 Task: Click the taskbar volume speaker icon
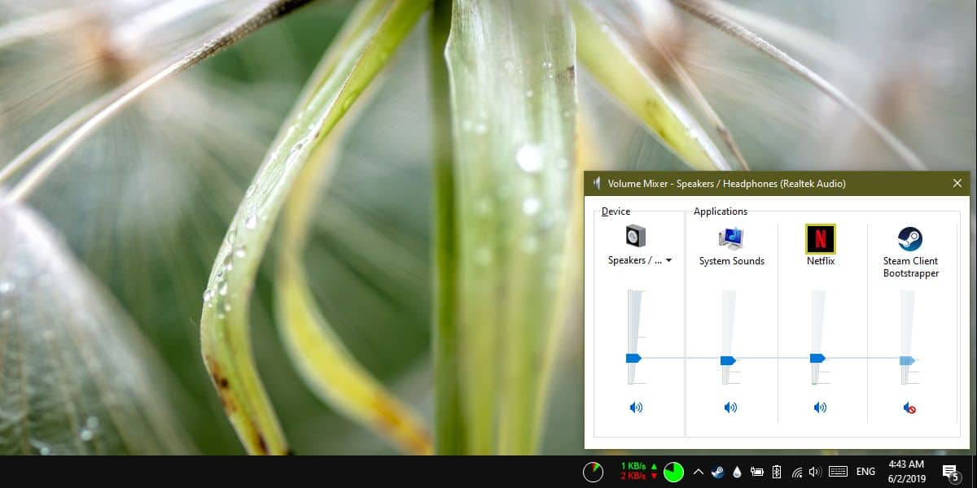[816, 472]
